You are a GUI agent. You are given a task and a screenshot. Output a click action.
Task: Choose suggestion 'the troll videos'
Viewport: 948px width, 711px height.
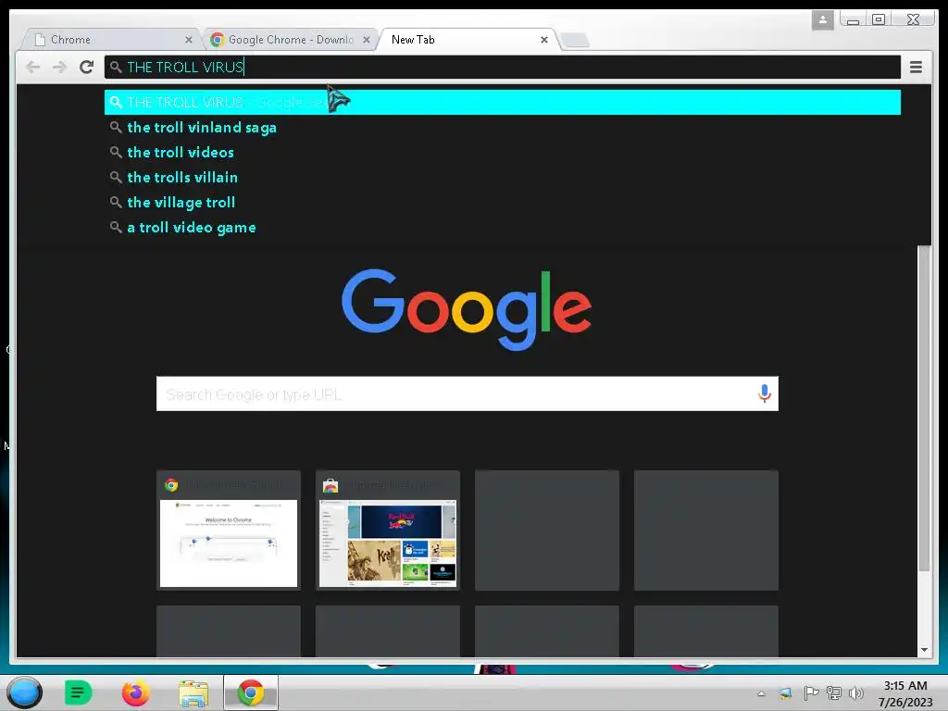(503, 153)
